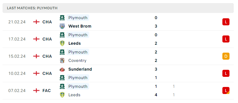
Task: Click the orange draw badge for Coventry match
Action: pyautogui.click(x=226, y=56)
